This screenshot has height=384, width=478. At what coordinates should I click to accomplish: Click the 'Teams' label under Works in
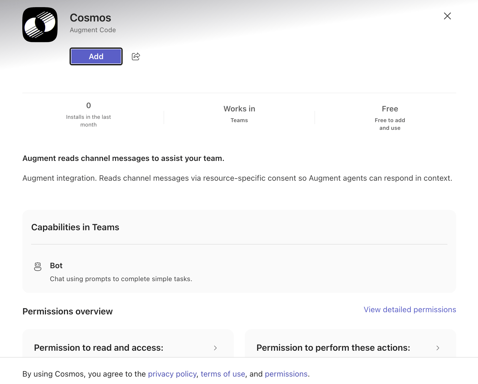coord(239,120)
